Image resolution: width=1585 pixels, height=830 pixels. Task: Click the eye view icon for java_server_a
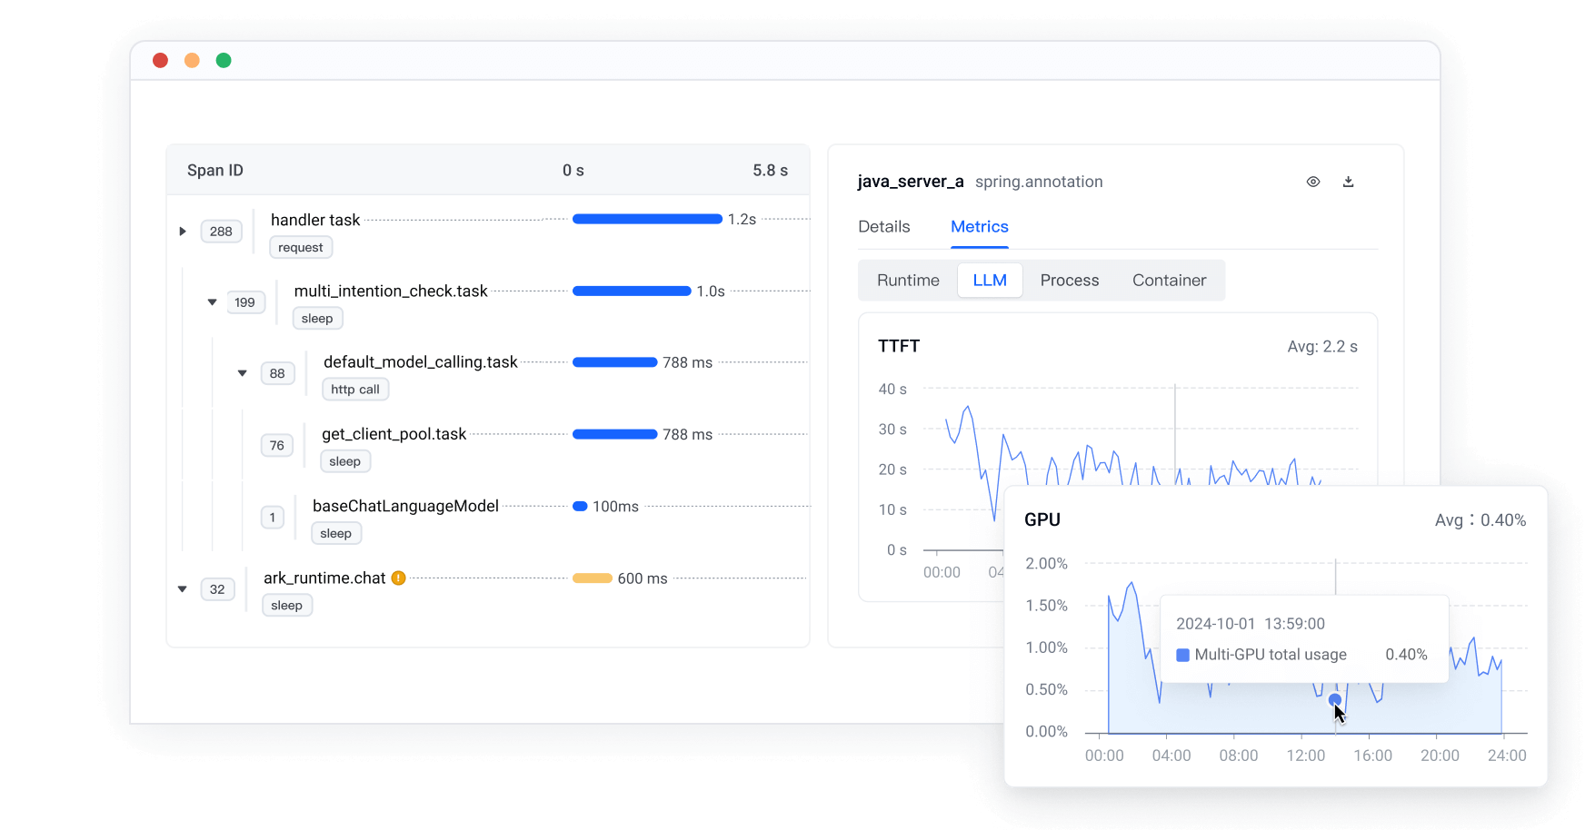pyautogui.click(x=1312, y=182)
